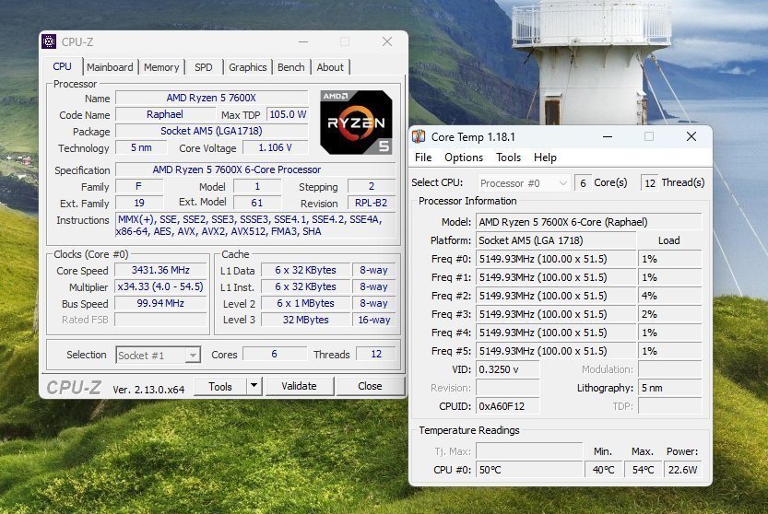
Task: Click the CPU #0 temperature 50°C
Action: click(529, 470)
